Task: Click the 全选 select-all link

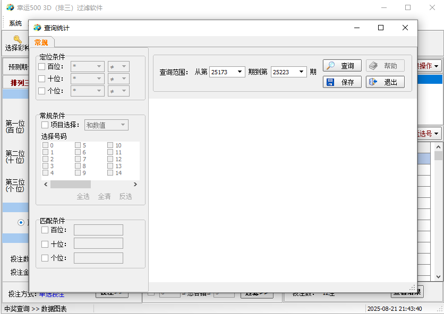Action: click(x=83, y=196)
